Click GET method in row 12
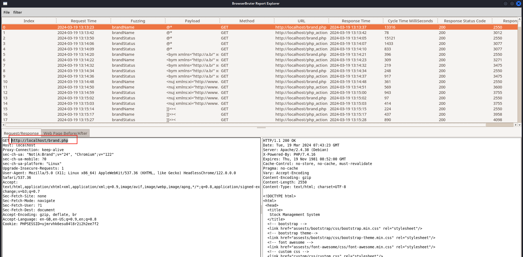The width and height of the screenshot is (523, 257). pyautogui.click(x=224, y=93)
